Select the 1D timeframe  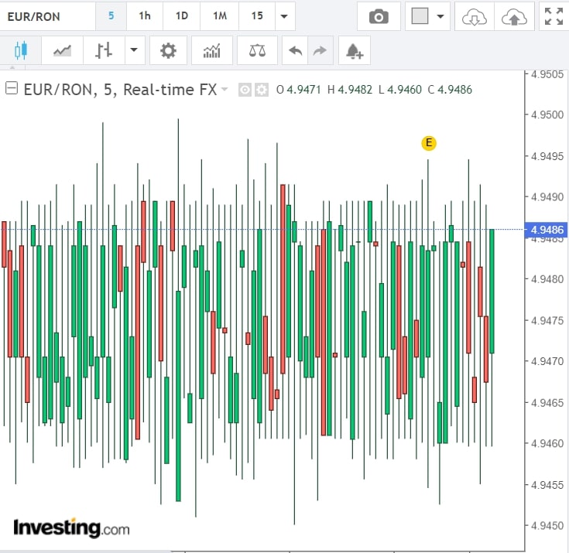pyautogui.click(x=181, y=16)
